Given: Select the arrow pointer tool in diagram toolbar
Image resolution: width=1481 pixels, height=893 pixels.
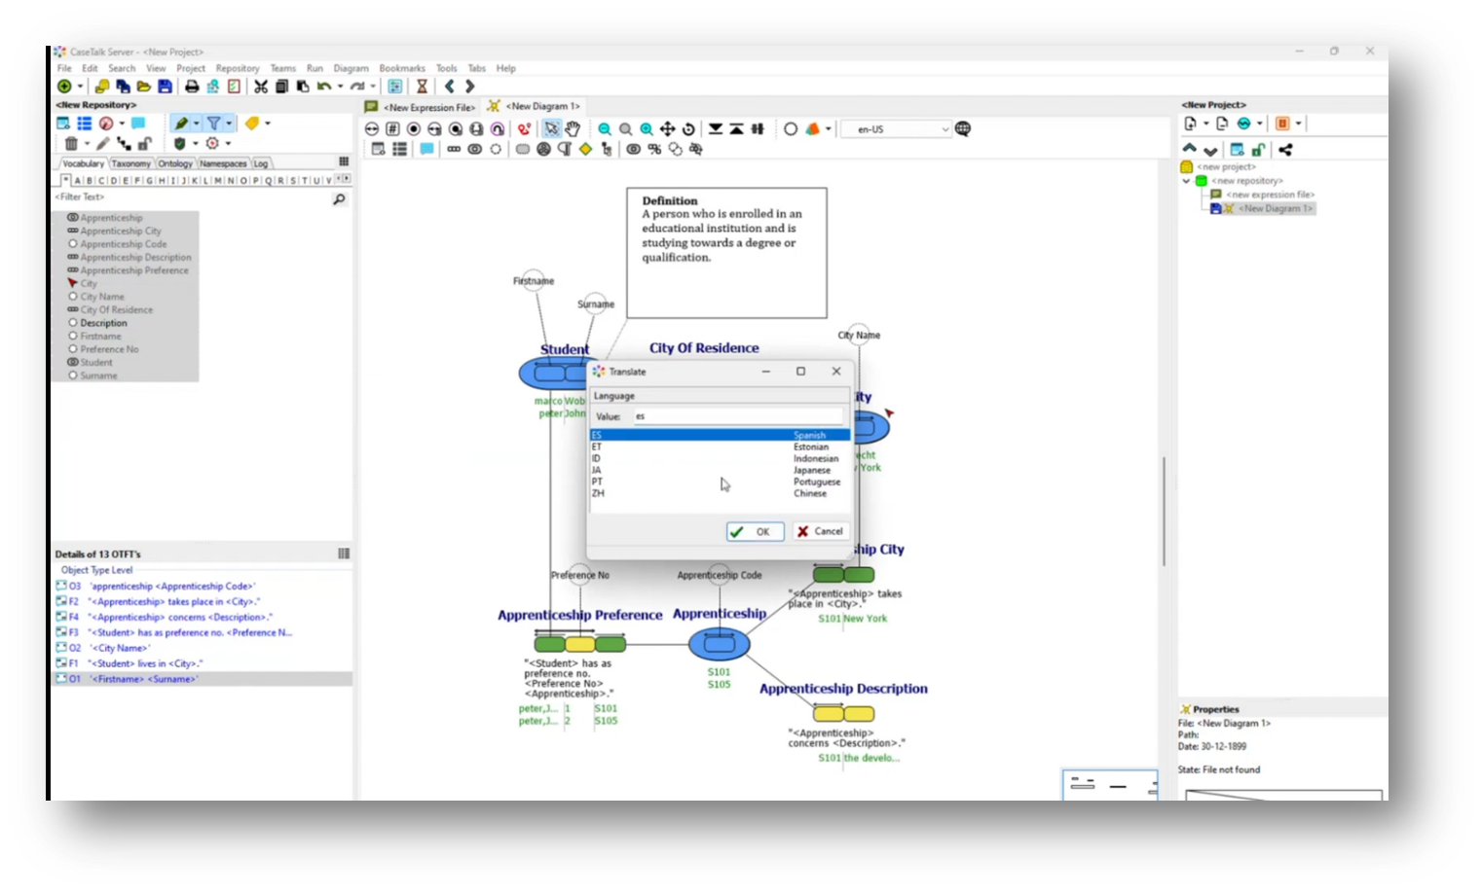Looking at the screenshot, I should click(x=552, y=128).
